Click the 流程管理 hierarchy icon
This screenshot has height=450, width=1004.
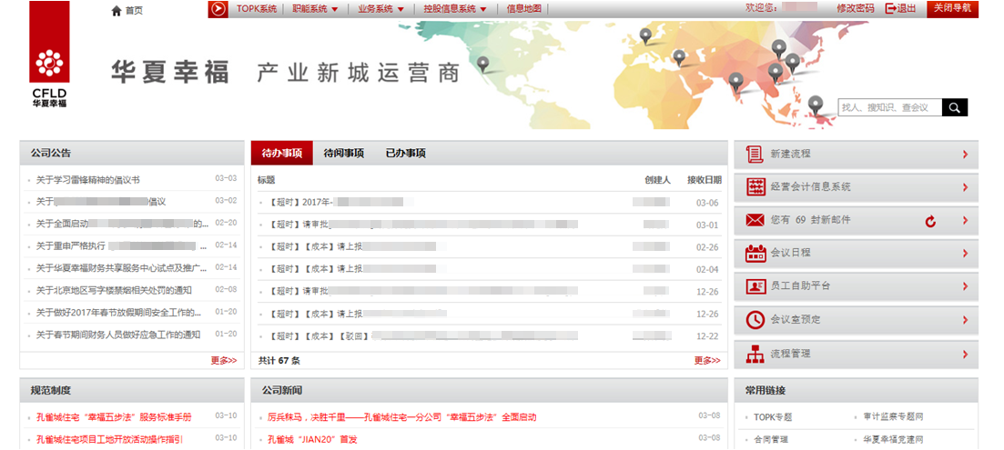tap(756, 354)
